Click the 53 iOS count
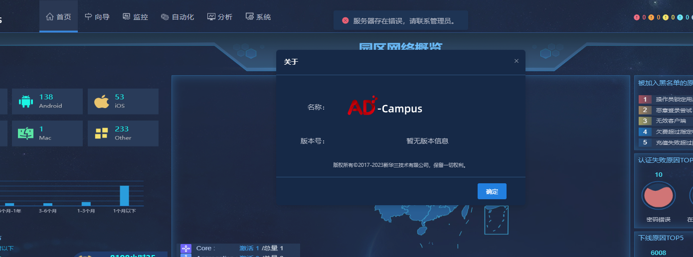The height and width of the screenshot is (257, 693). 120,97
